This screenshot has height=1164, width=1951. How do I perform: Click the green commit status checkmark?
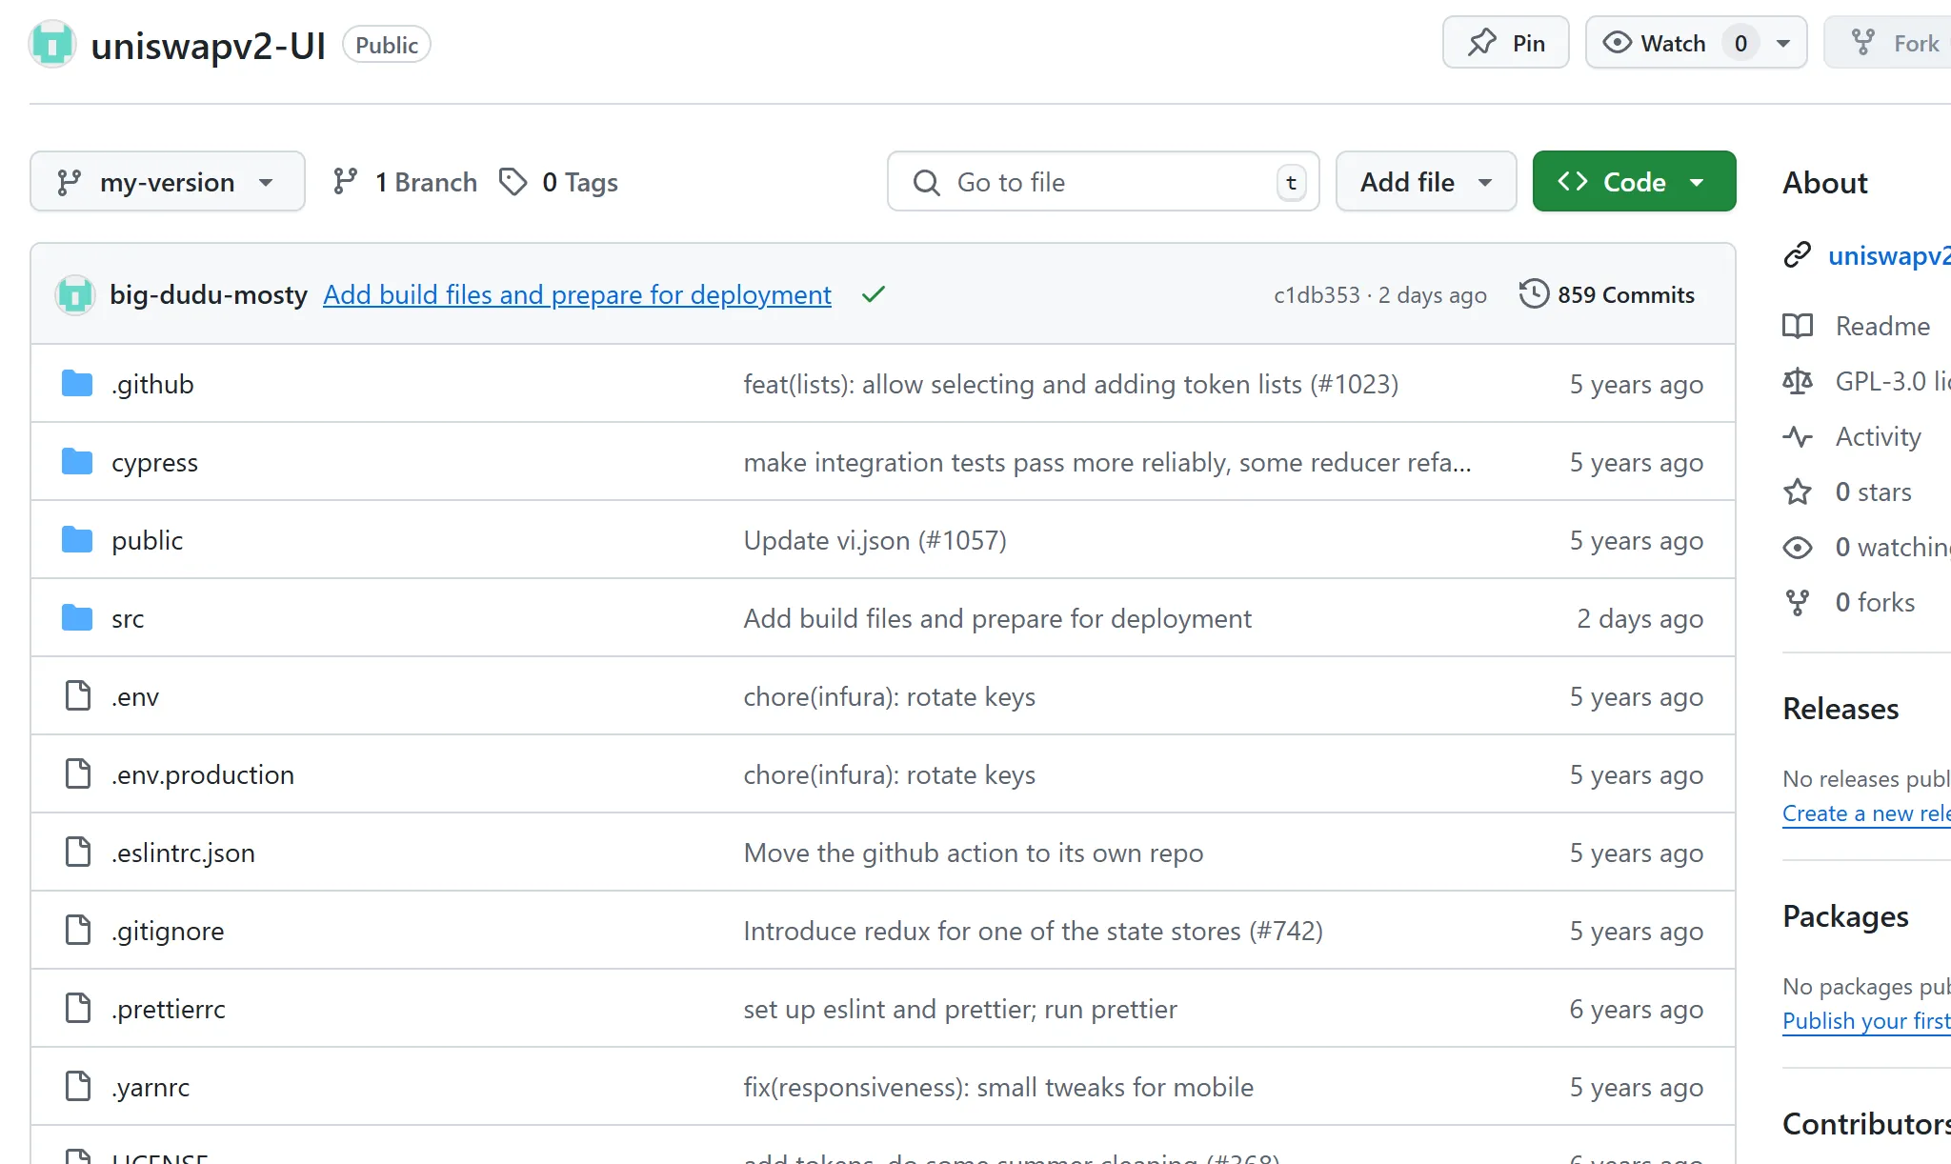point(873,294)
